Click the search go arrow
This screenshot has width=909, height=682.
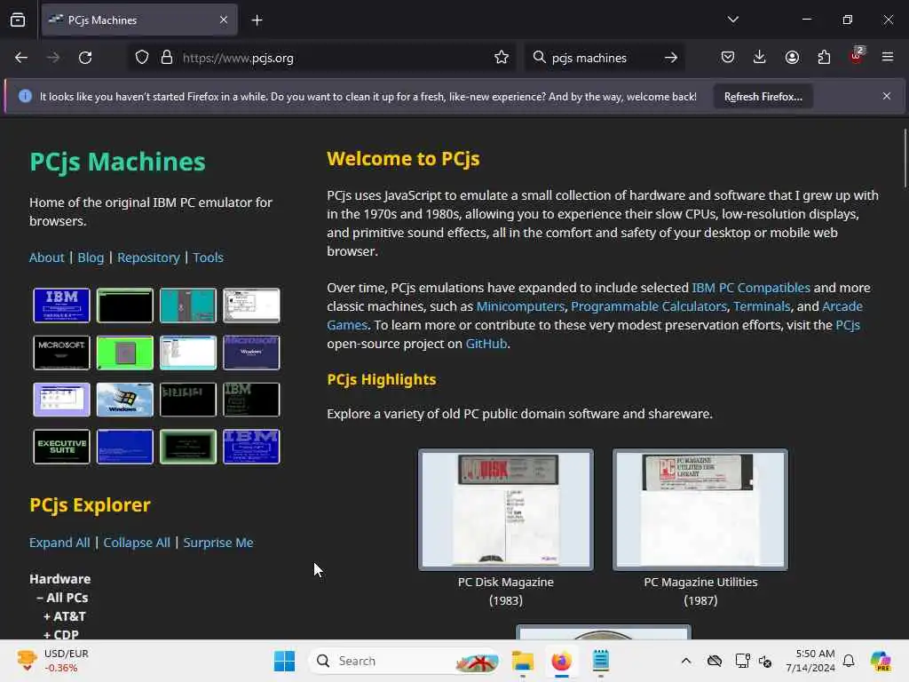671,58
